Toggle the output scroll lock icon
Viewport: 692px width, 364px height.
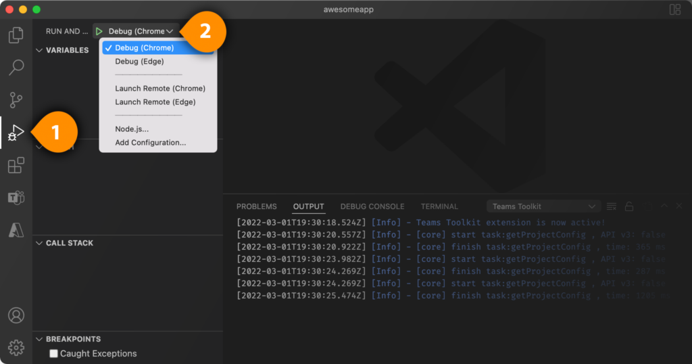point(629,206)
